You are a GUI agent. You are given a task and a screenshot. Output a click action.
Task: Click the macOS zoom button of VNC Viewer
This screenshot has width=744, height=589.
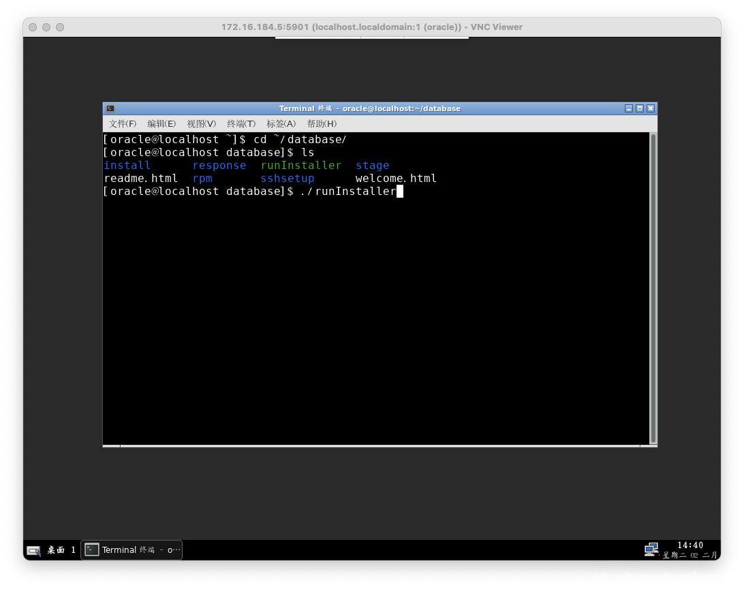(x=60, y=27)
